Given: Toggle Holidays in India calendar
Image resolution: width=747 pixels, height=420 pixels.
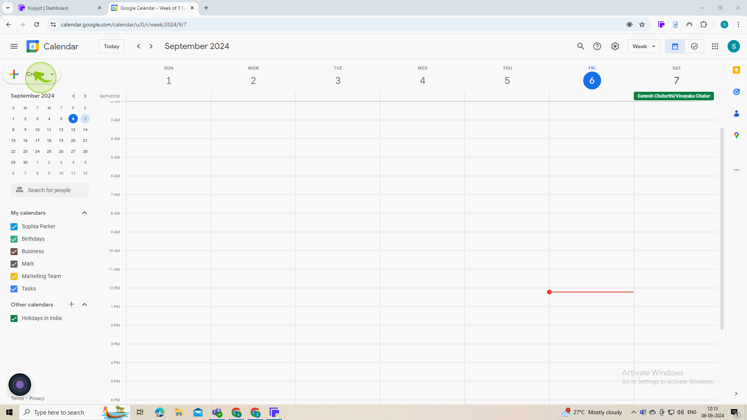Looking at the screenshot, I should point(14,318).
